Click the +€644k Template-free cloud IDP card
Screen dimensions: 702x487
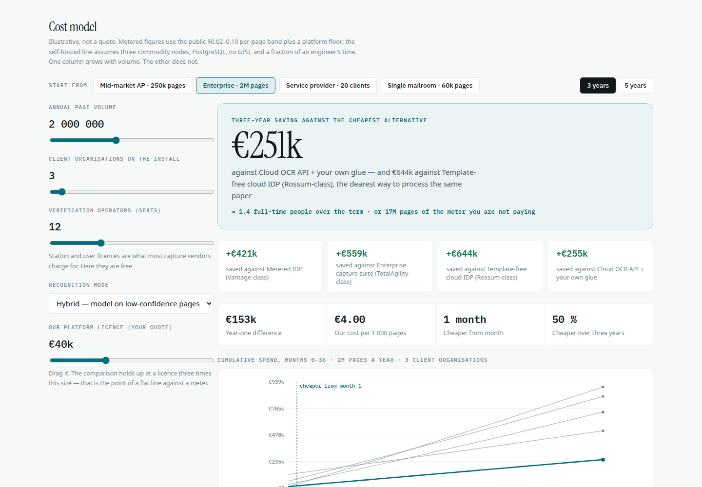(x=490, y=266)
